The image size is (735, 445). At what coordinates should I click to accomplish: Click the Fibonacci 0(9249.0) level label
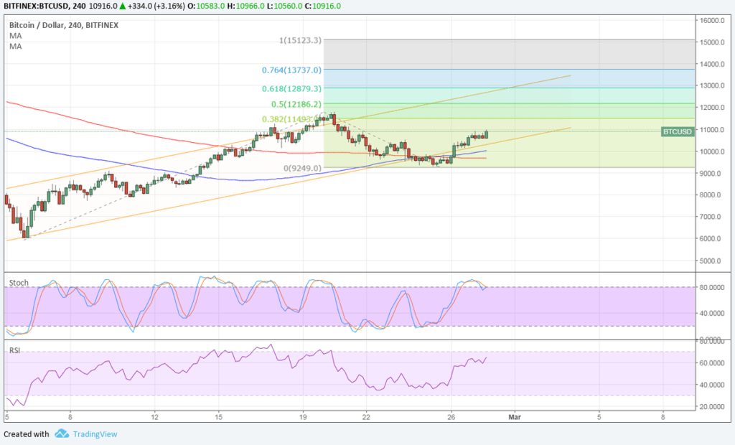(x=302, y=168)
